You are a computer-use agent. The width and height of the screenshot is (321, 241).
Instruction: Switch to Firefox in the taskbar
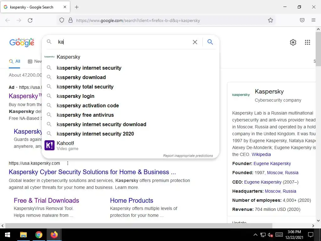point(54,235)
